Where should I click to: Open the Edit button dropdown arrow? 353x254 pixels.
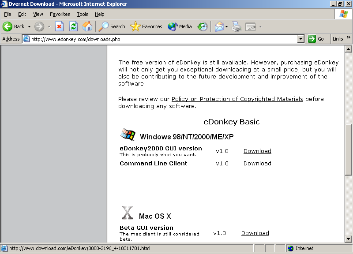coord(260,26)
